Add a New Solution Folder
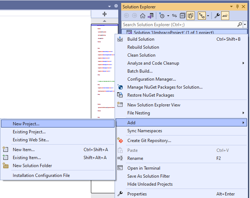The height and width of the screenshot is (198, 250). coord(58,165)
